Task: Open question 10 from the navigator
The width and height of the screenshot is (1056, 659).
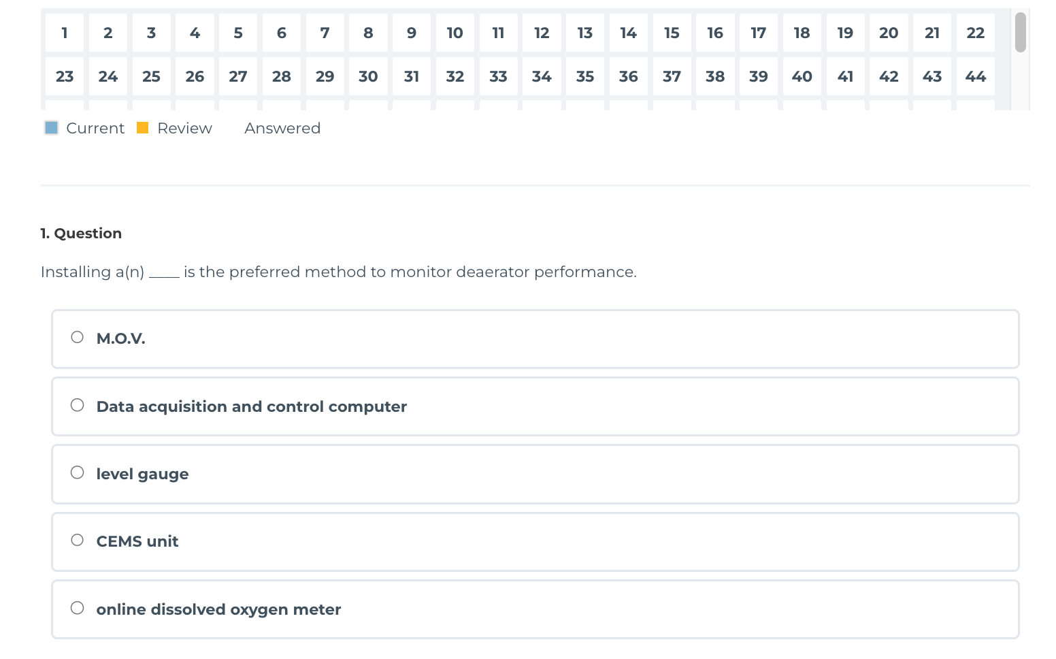Action: tap(455, 33)
